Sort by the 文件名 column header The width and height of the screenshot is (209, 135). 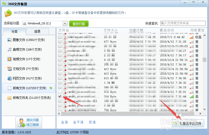point(64,30)
